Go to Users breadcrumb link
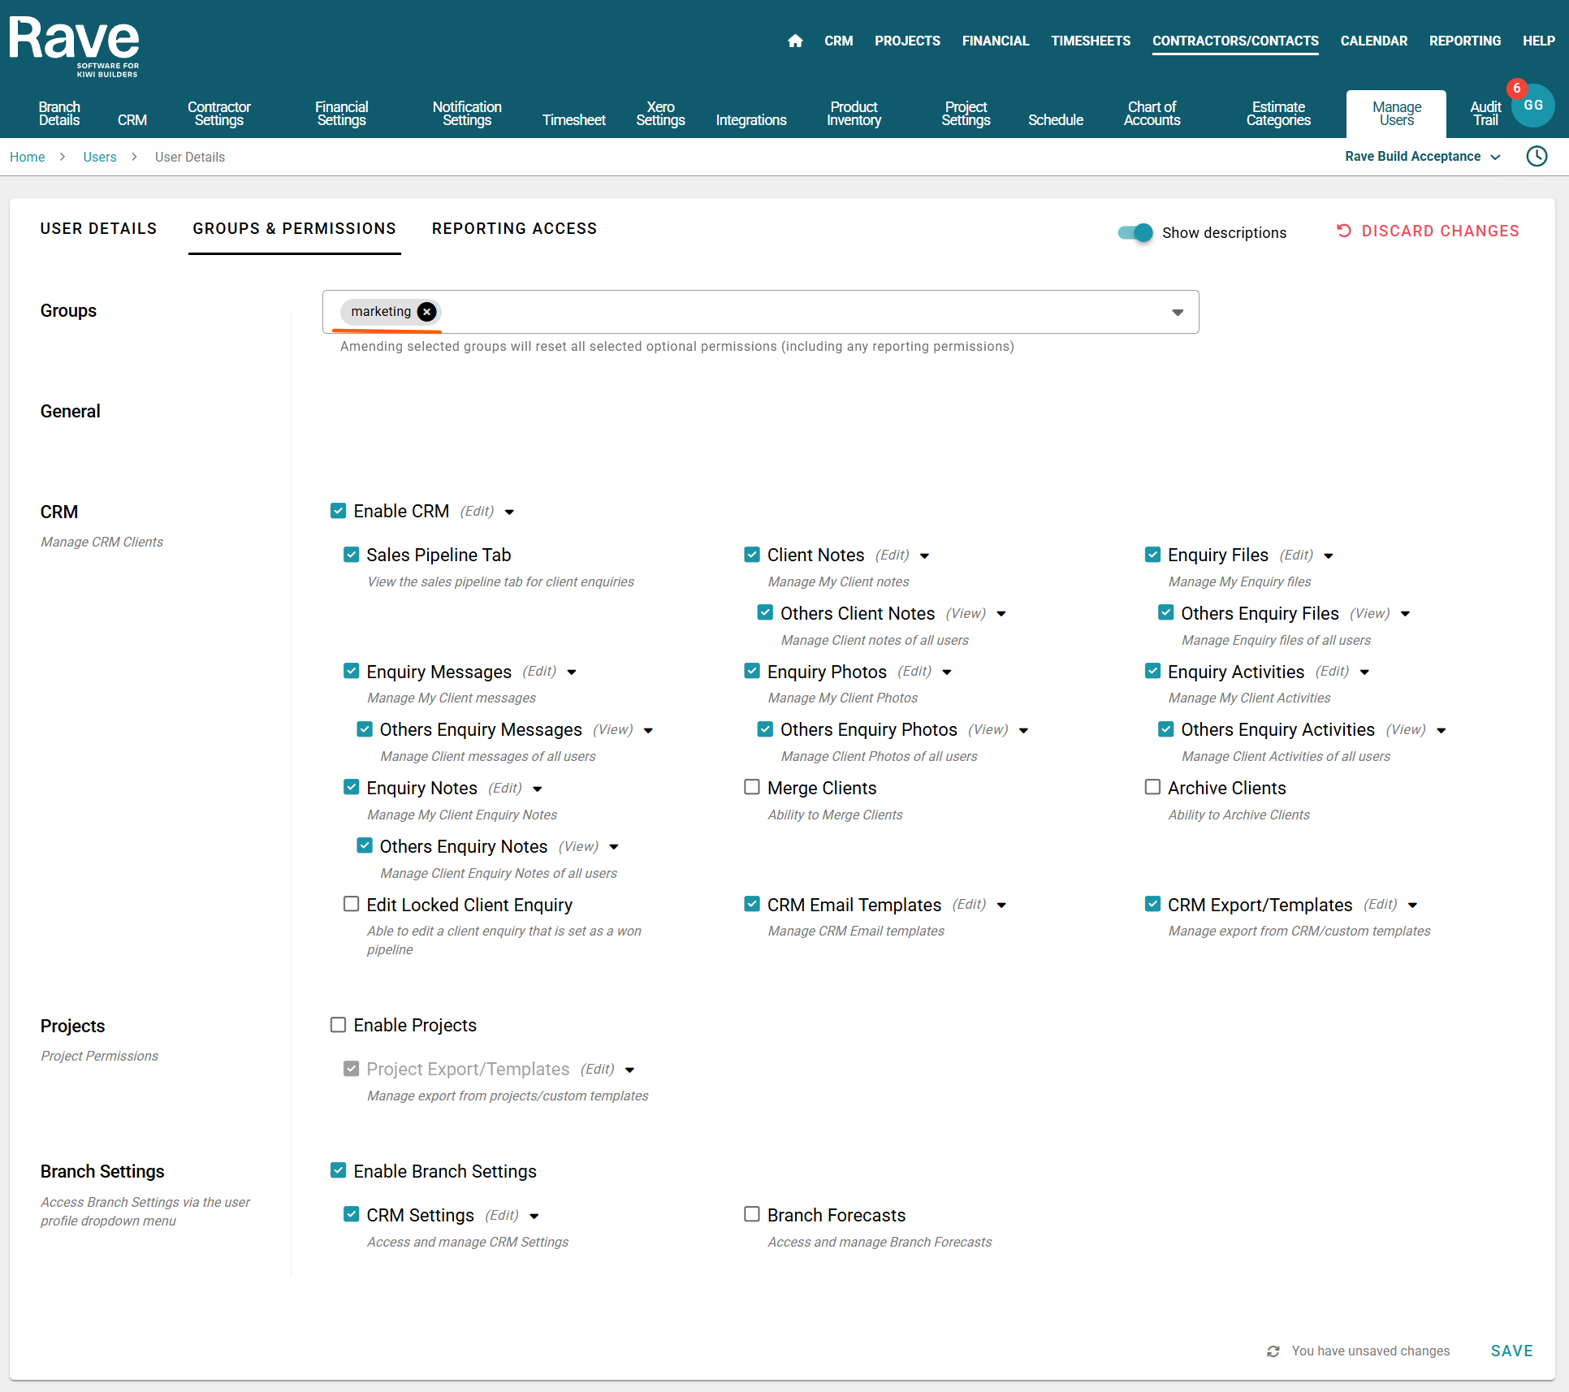The image size is (1569, 1392). [100, 157]
